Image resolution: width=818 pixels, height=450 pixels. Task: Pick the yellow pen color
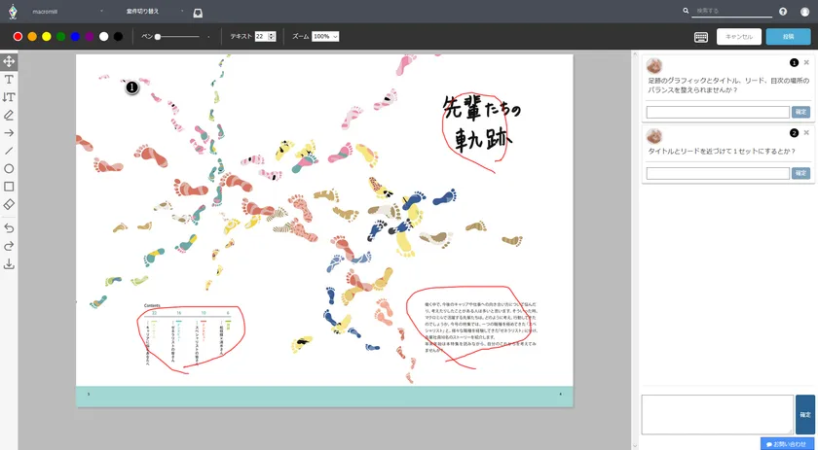(47, 37)
